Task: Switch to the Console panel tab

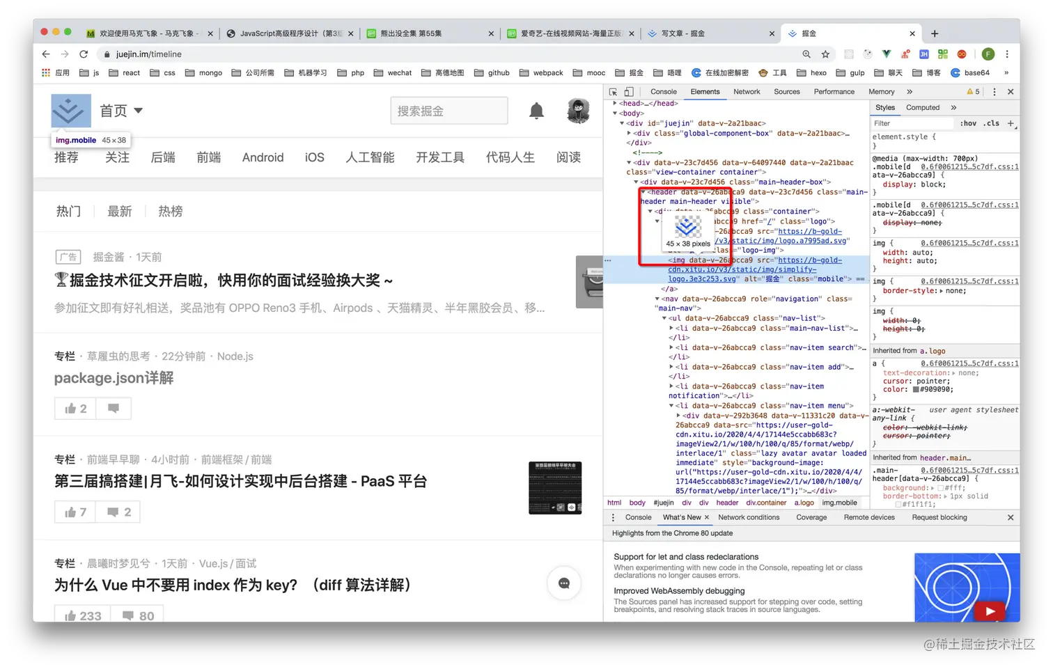Action: 664,92
